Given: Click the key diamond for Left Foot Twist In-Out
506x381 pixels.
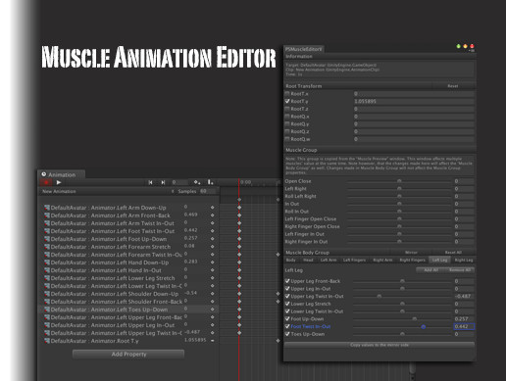Looking at the screenshot, I should [x=213, y=231].
